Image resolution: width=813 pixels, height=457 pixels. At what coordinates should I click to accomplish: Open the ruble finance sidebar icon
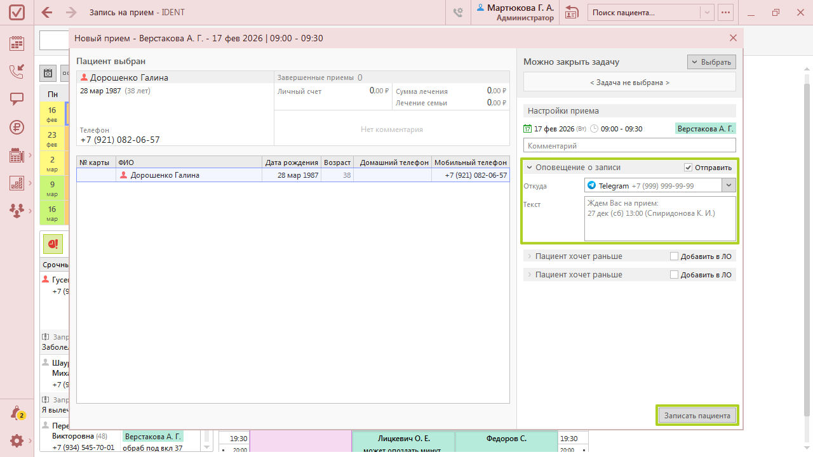pos(17,127)
